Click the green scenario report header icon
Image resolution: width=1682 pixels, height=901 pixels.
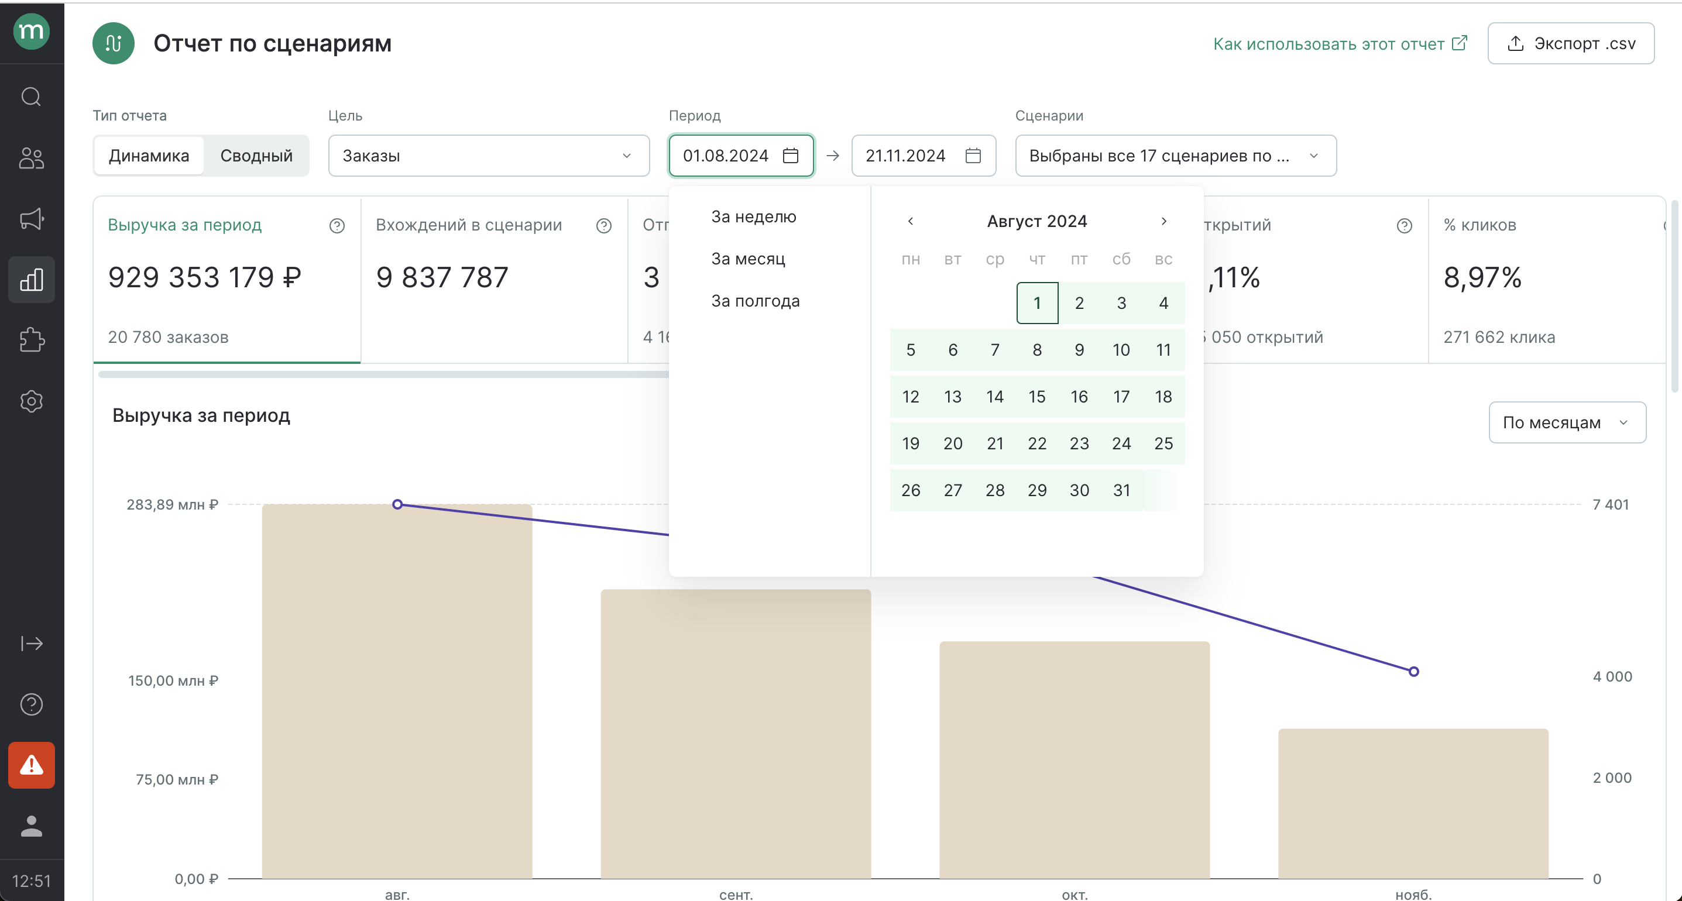(113, 43)
